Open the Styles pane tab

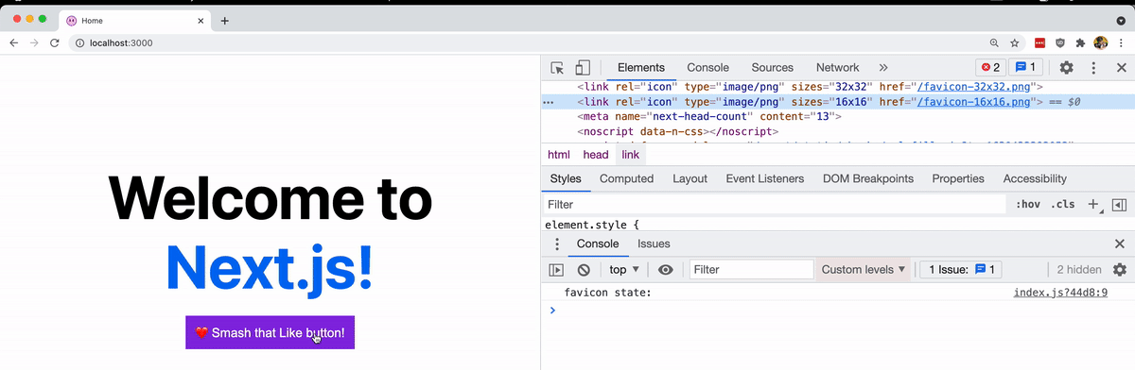coord(566,178)
